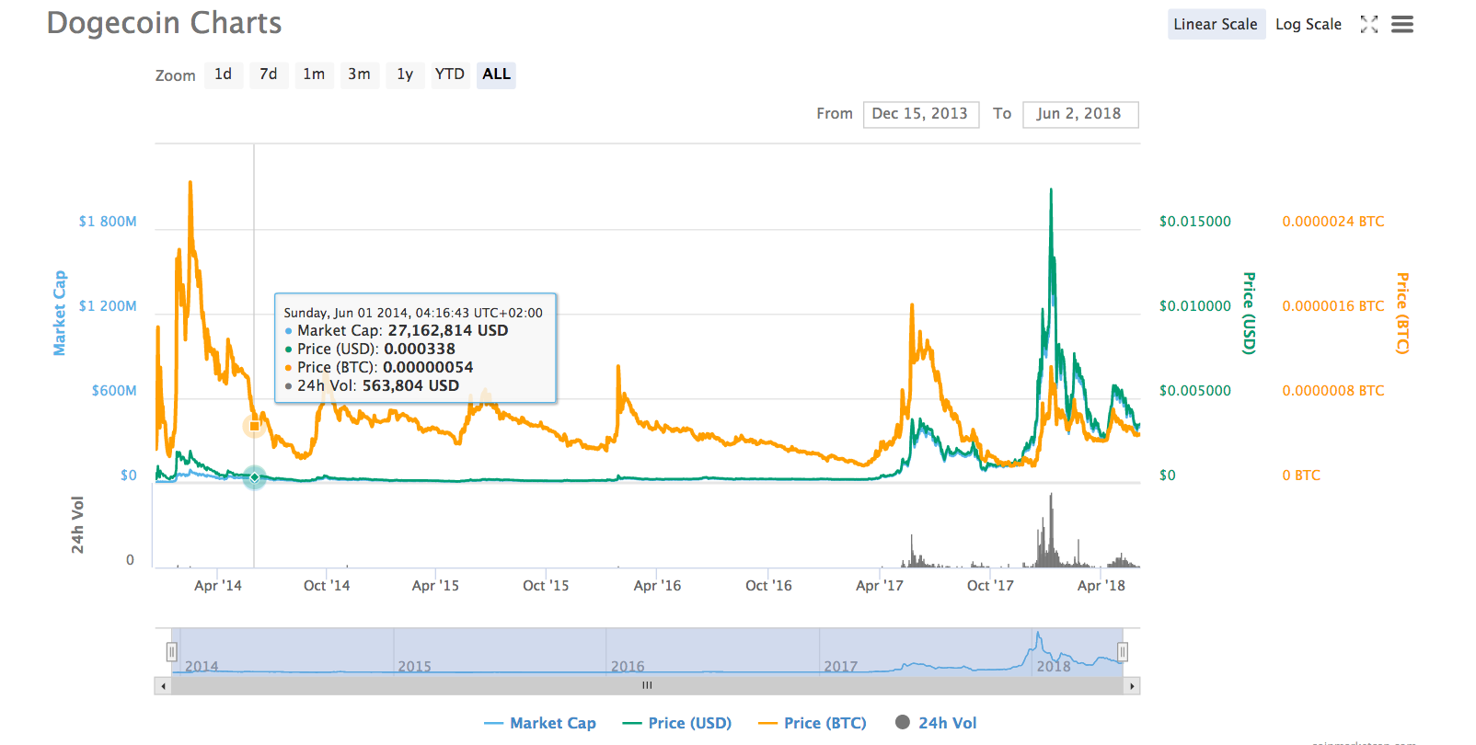Screen dimensions: 1476x745
Task: Click the Oct '17 axis label
Action: tap(990, 586)
